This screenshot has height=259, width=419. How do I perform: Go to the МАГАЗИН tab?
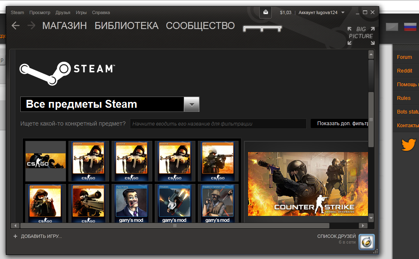64,26
